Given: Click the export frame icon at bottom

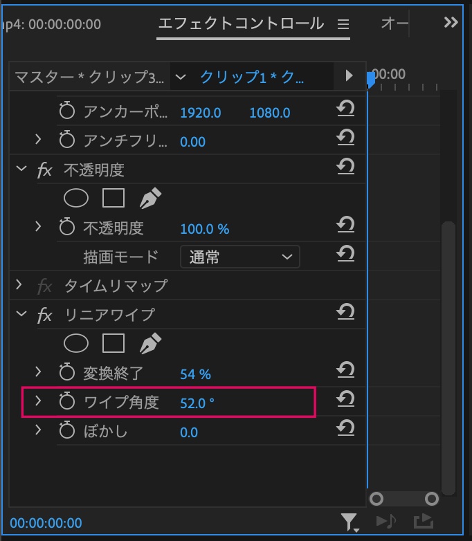Looking at the screenshot, I should (424, 521).
